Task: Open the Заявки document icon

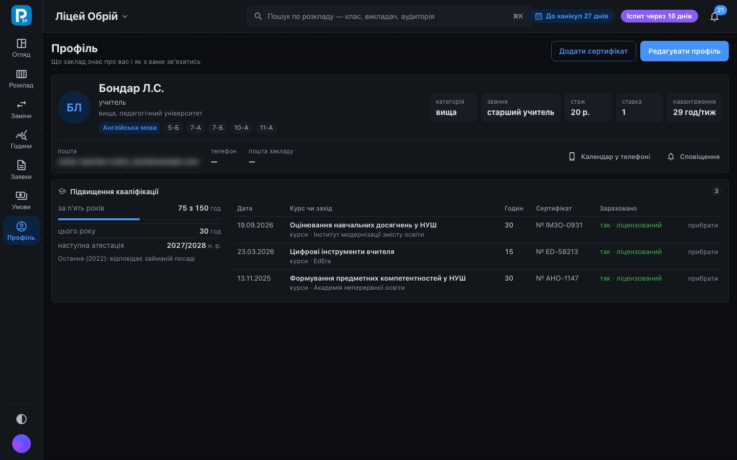Action: tap(21, 170)
